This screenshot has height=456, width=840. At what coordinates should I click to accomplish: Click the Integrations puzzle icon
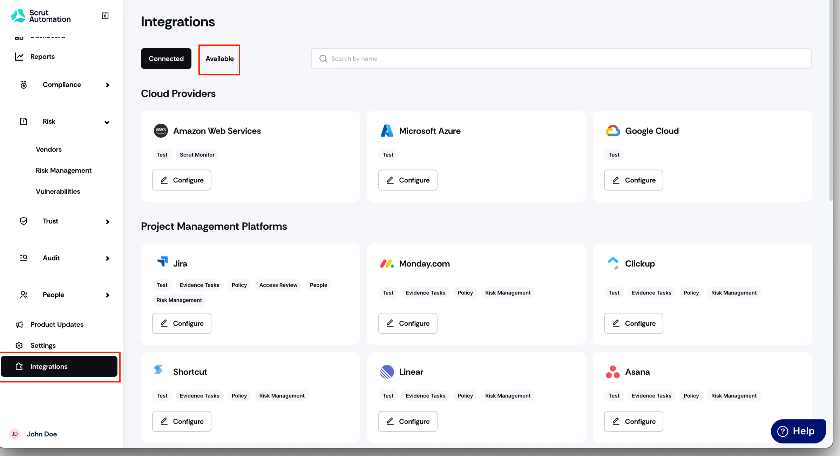point(19,366)
